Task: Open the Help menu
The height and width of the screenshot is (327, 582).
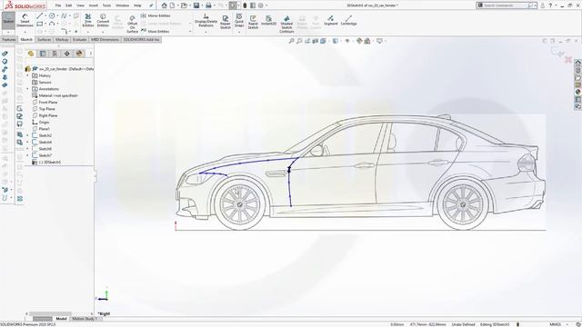Action: coord(137,5)
